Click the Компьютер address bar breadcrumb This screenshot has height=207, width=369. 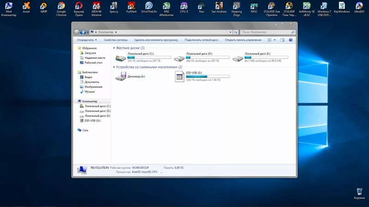(x=106, y=32)
